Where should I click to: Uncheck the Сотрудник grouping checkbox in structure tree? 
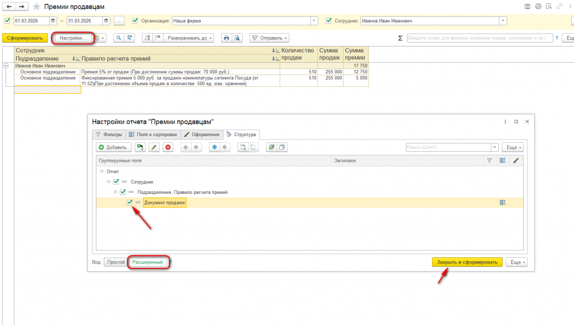pyautogui.click(x=116, y=182)
